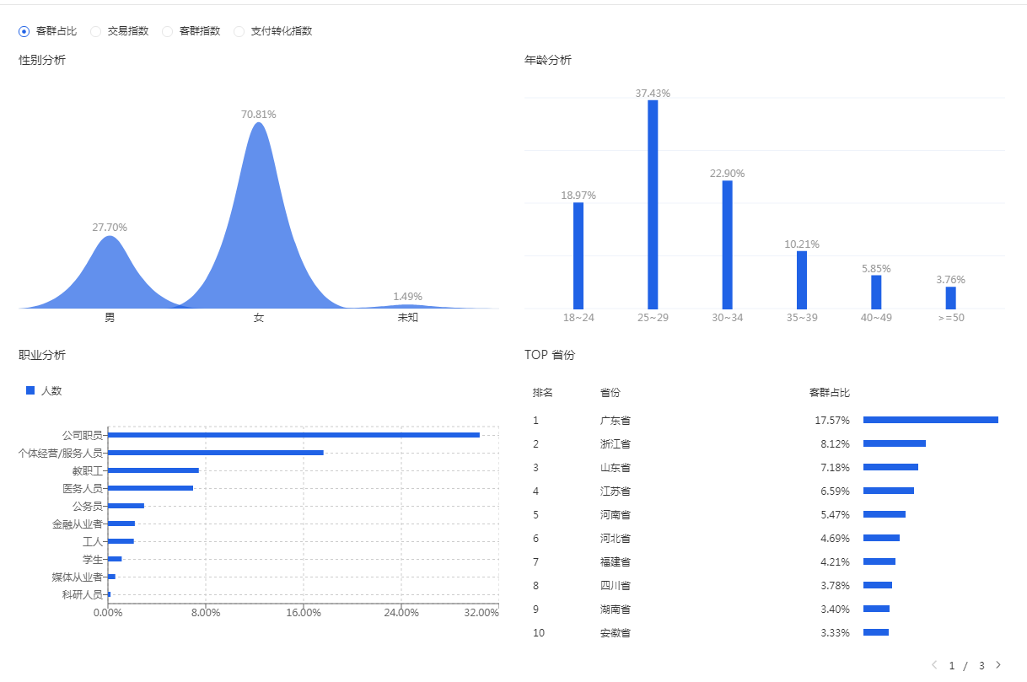Click the 18~24 age bar
The height and width of the screenshot is (682, 1027).
pyautogui.click(x=578, y=255)
